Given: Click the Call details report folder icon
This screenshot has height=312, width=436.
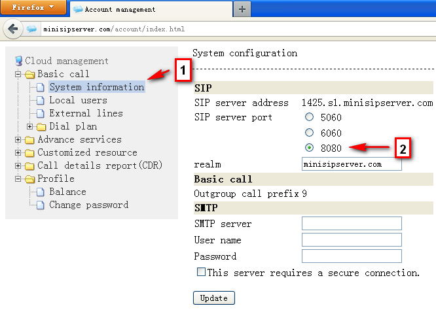Looking at the screenshot, I should pos(29,166).
